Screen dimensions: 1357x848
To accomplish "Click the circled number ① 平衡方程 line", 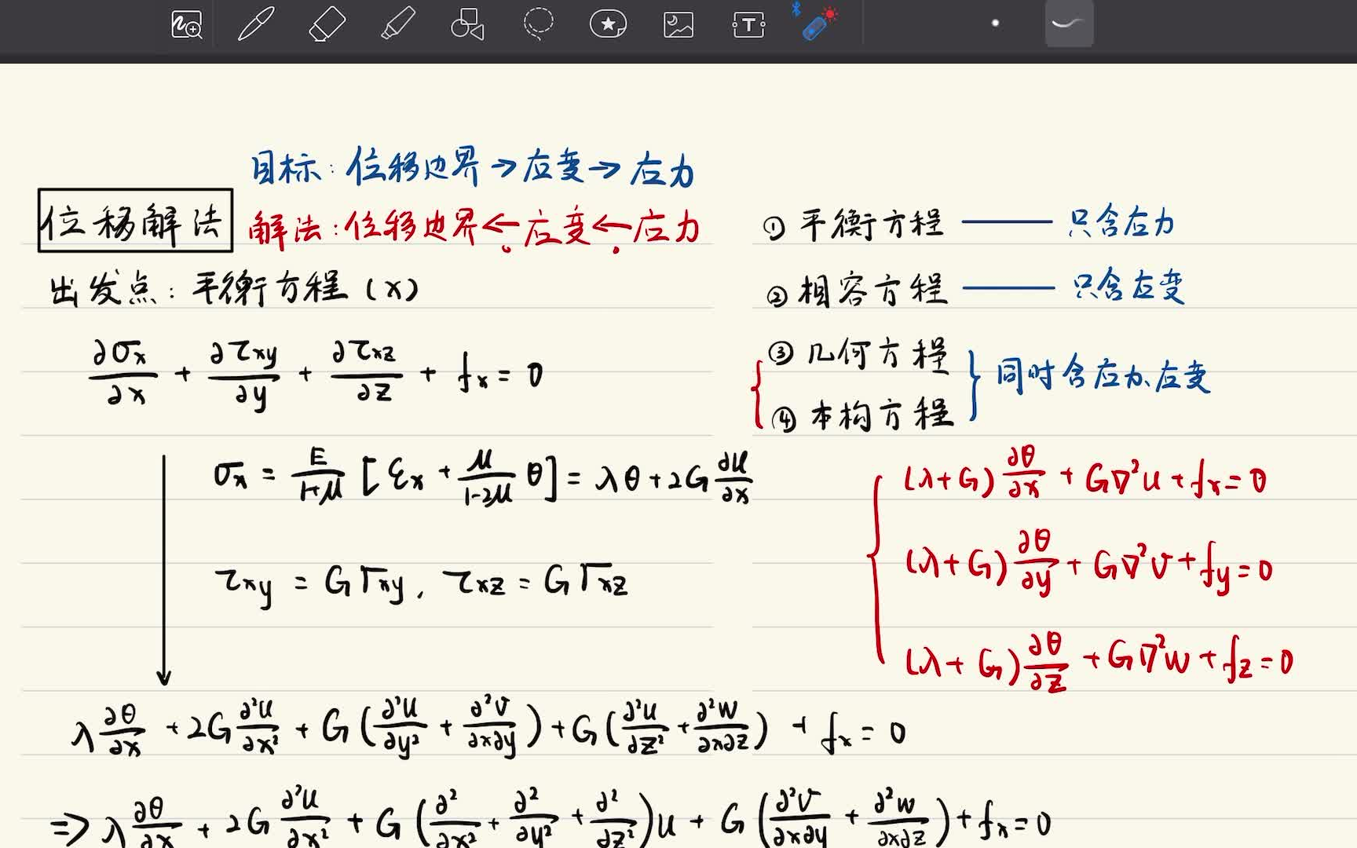I will point(854,225).
